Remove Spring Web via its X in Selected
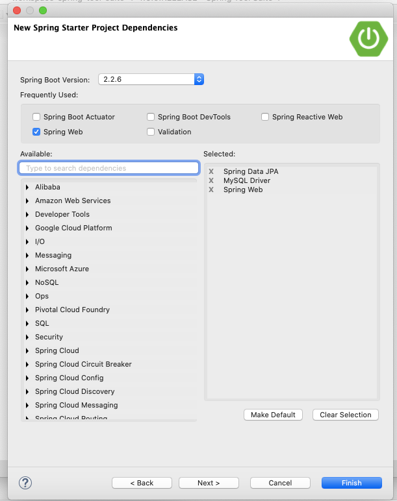 pos(211,189)
